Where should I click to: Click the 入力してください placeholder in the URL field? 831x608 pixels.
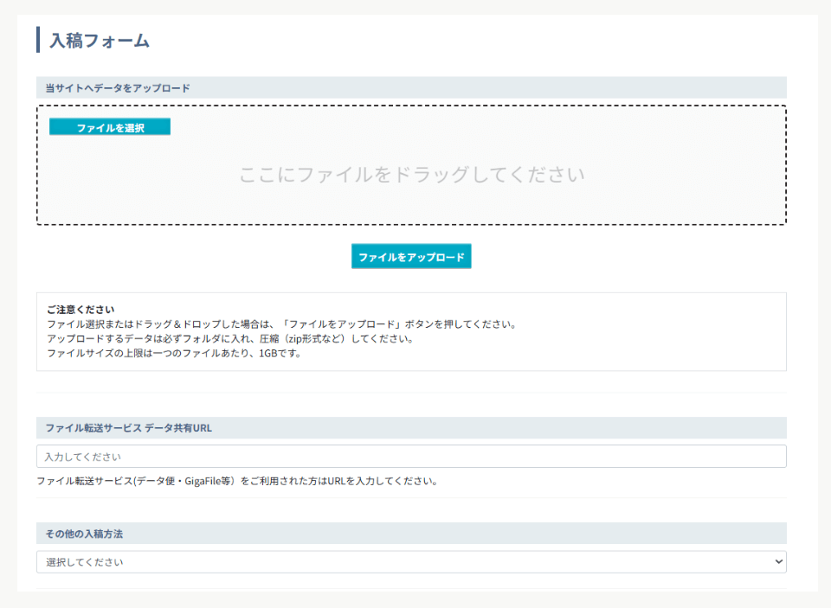[x=82, y=456]
